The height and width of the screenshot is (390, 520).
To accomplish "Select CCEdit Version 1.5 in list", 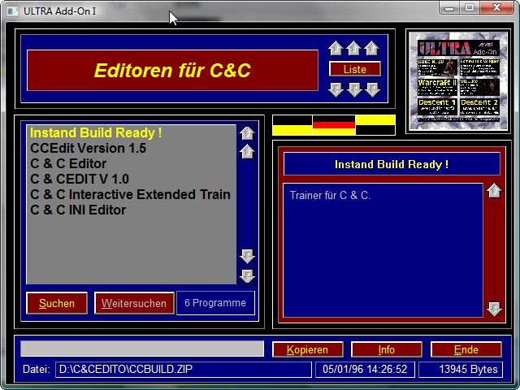I will tap(88, 148).
